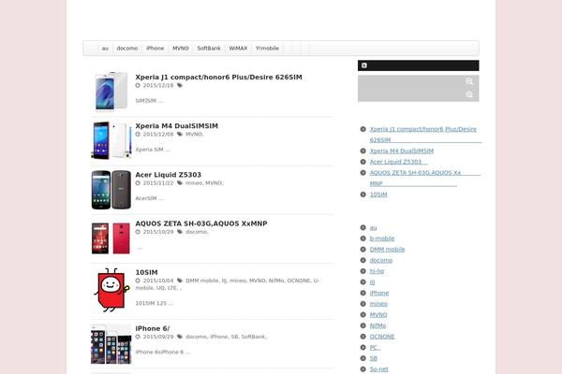Click the MVNO tag under Xperia M4 article
The width and height of the screenshot is (562, 374).
point(194,135)
